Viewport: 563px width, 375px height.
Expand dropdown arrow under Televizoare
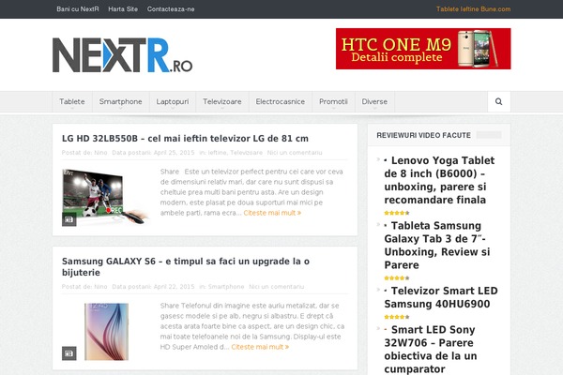pyautogui.click(x=221, y=109)
